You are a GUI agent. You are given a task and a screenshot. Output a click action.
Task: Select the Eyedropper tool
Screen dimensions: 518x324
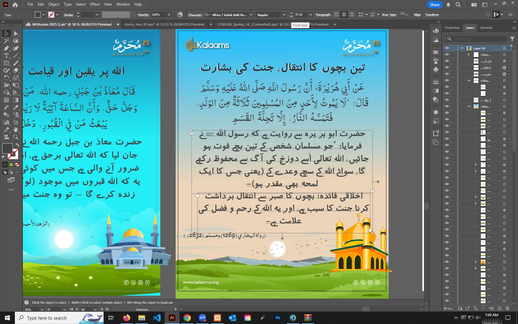(16, 107)
